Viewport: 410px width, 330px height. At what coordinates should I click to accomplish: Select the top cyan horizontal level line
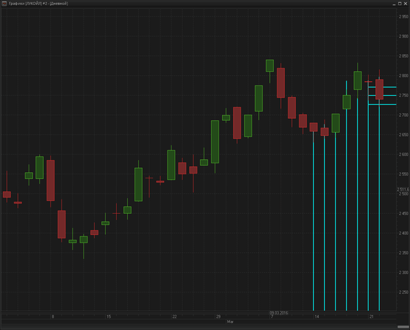tap(382, 87)
